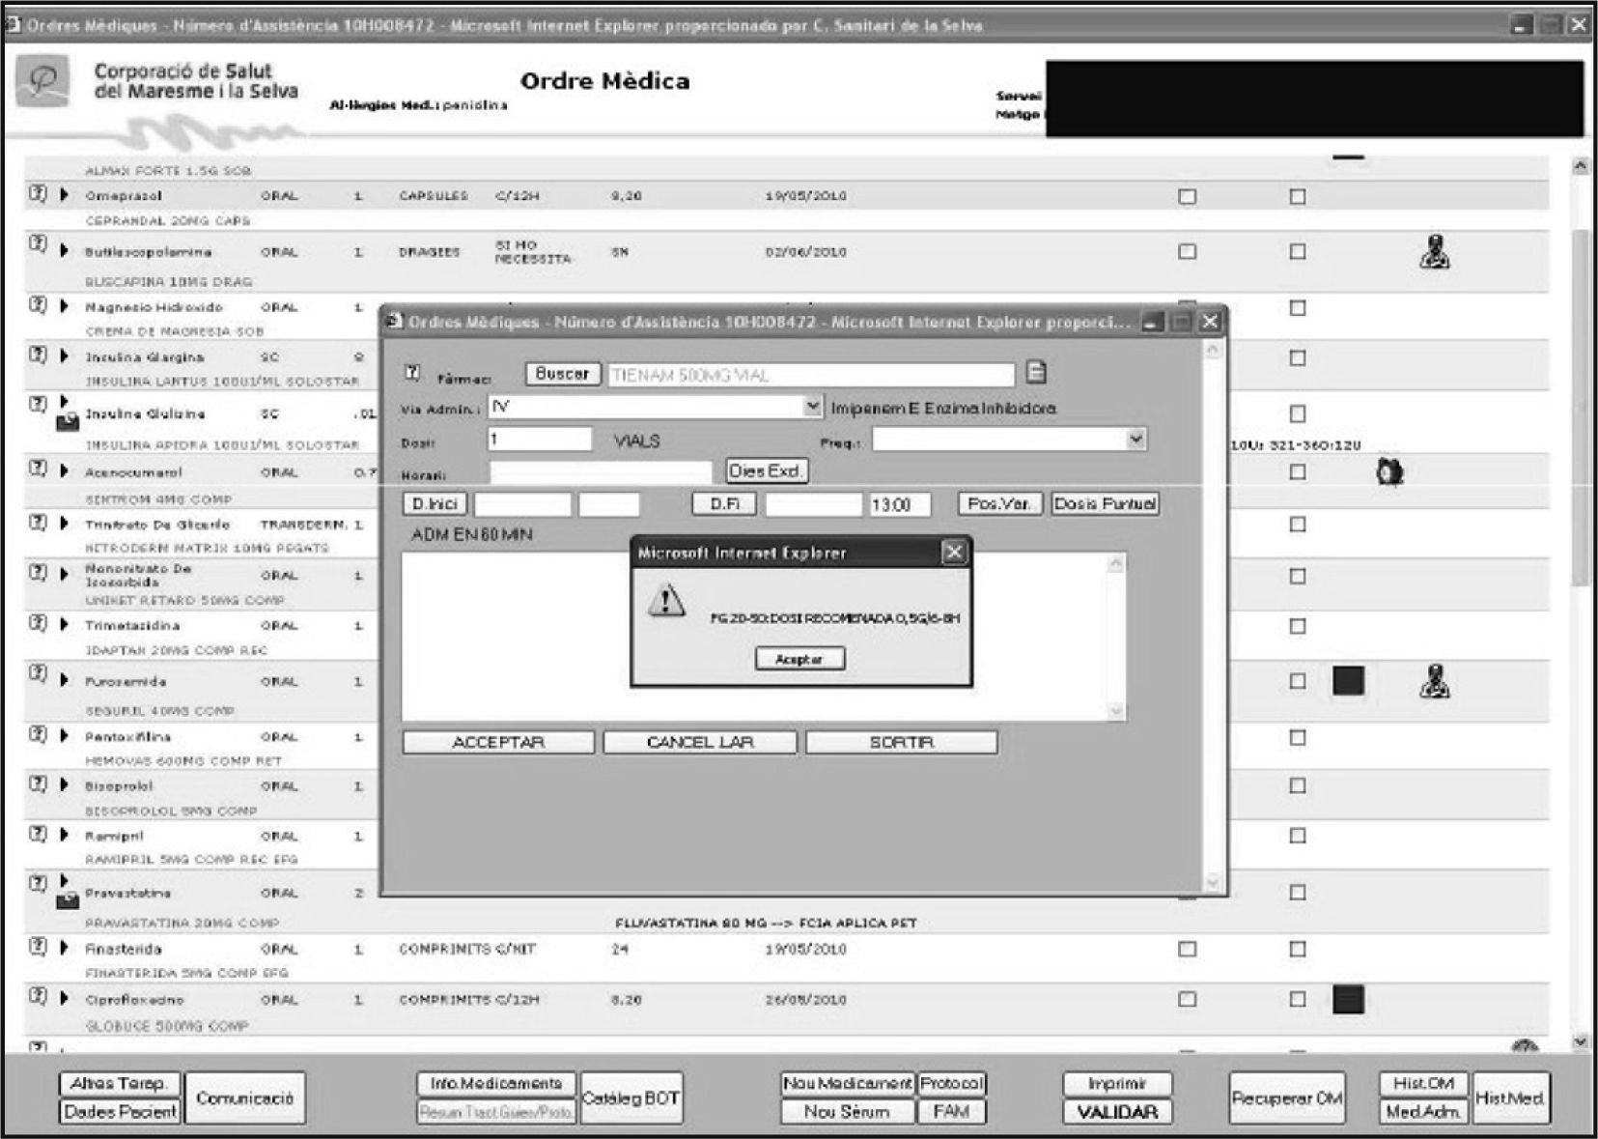Screen dimensions: 1598x1139
Task: Expand the Ramipril row arrow
Action: 64,835
